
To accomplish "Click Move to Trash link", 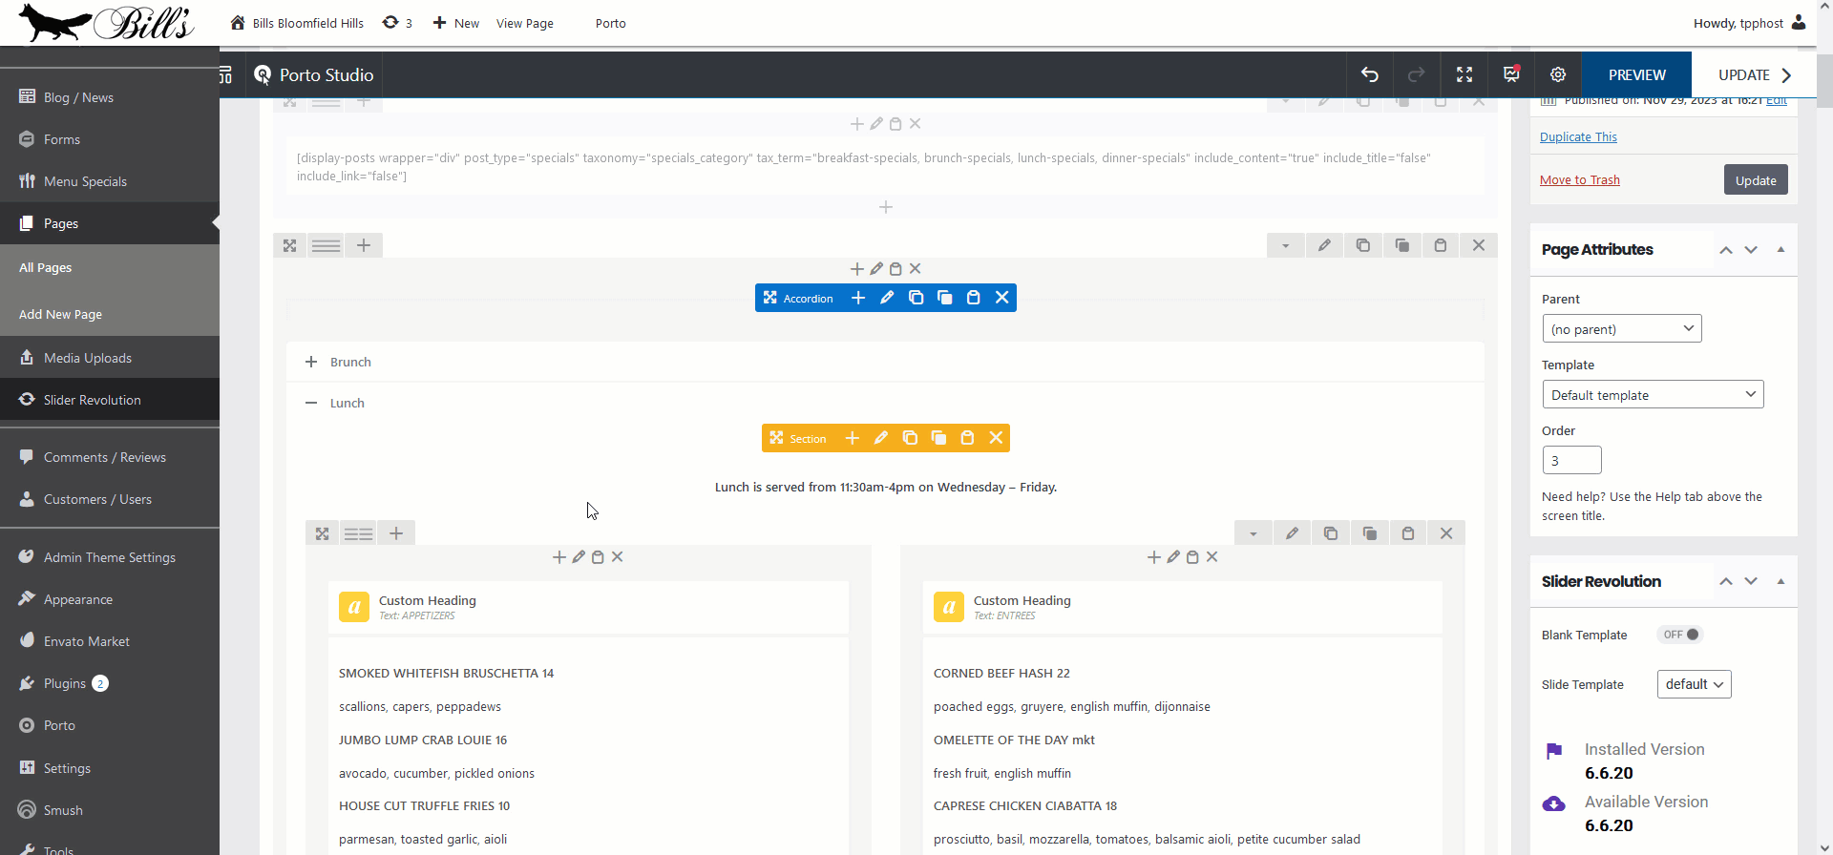I will (x=1579, y=179).
